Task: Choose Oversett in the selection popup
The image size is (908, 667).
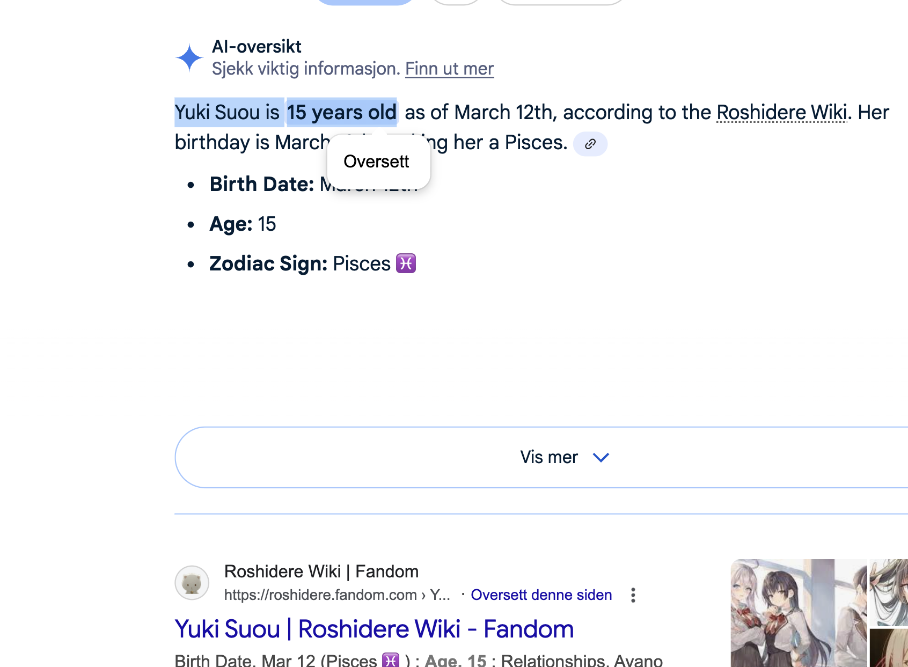Action: tap(376, 162)
